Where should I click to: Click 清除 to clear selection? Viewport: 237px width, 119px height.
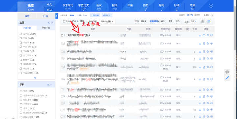coord(82,21)
